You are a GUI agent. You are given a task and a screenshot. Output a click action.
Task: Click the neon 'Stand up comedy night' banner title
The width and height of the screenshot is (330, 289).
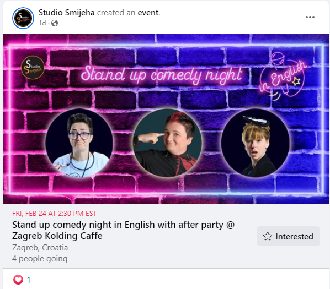tap(162, 75)
